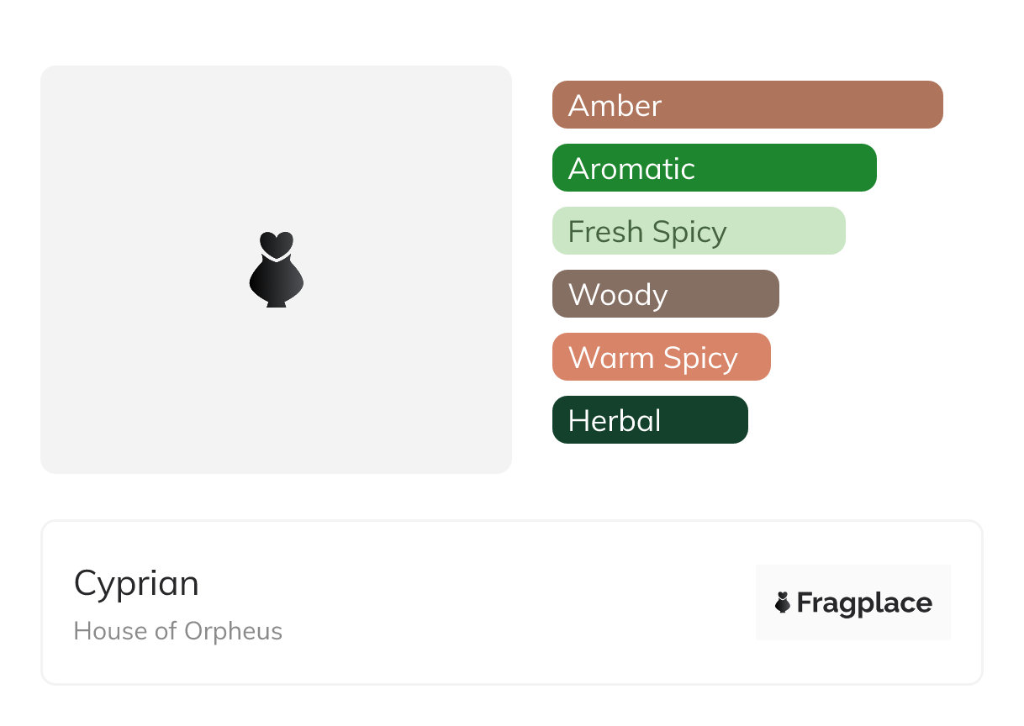Click the "Warm Spicy" text label
Viewport: 1024px width, 726px height.
click(653, 358)
